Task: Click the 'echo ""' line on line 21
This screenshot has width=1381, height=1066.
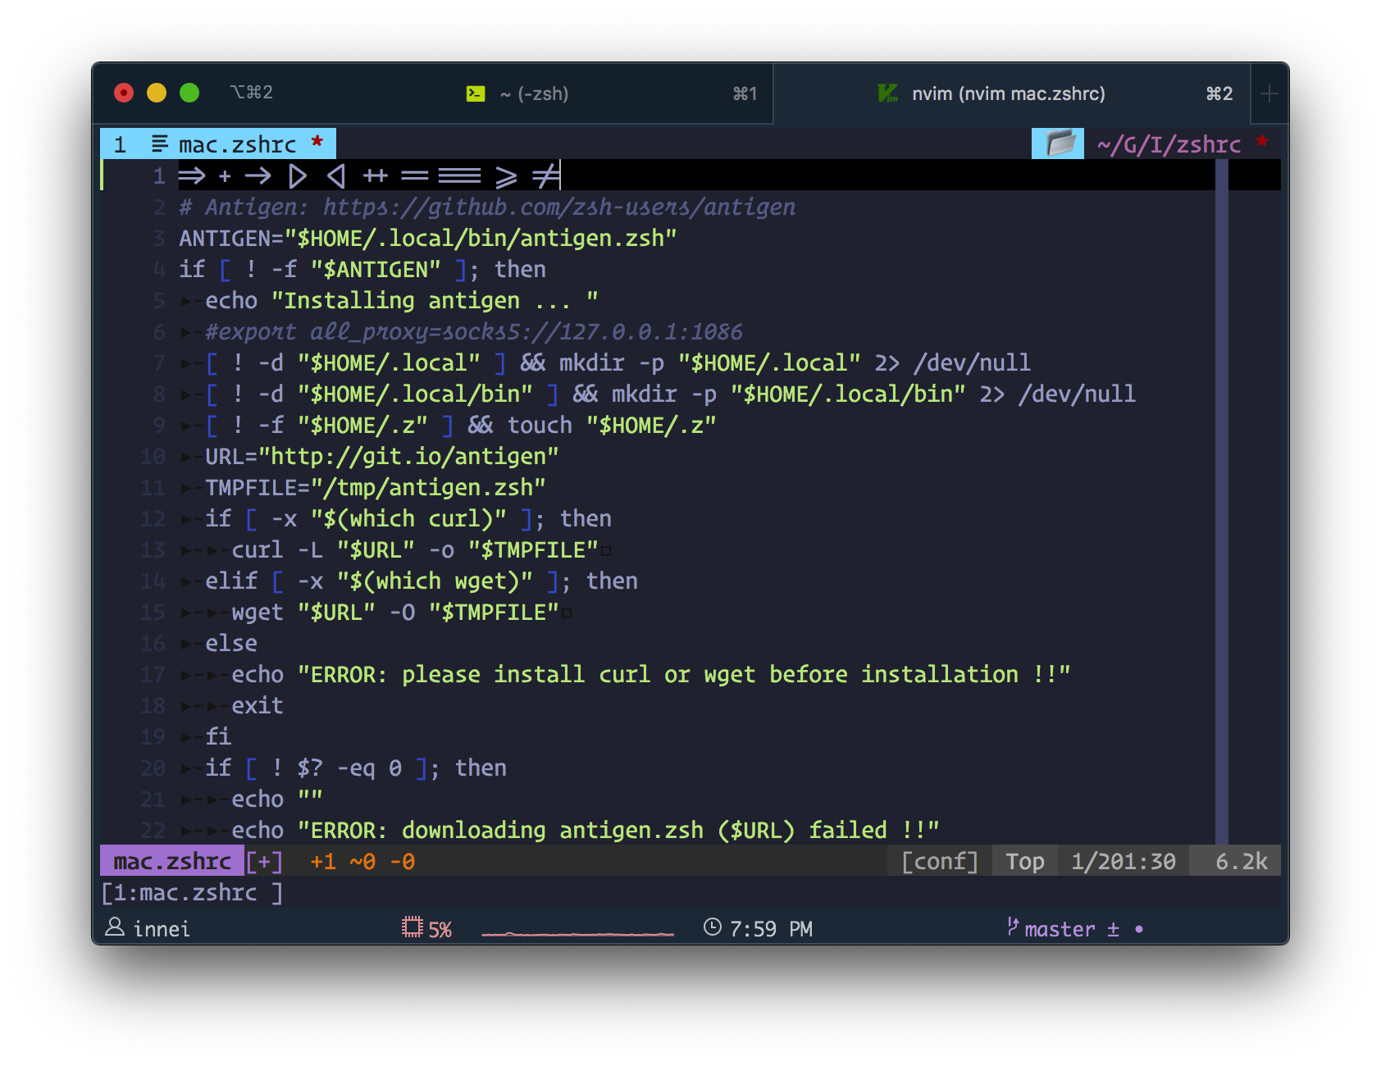Action: pyautogui.click(x=277, y=799)
